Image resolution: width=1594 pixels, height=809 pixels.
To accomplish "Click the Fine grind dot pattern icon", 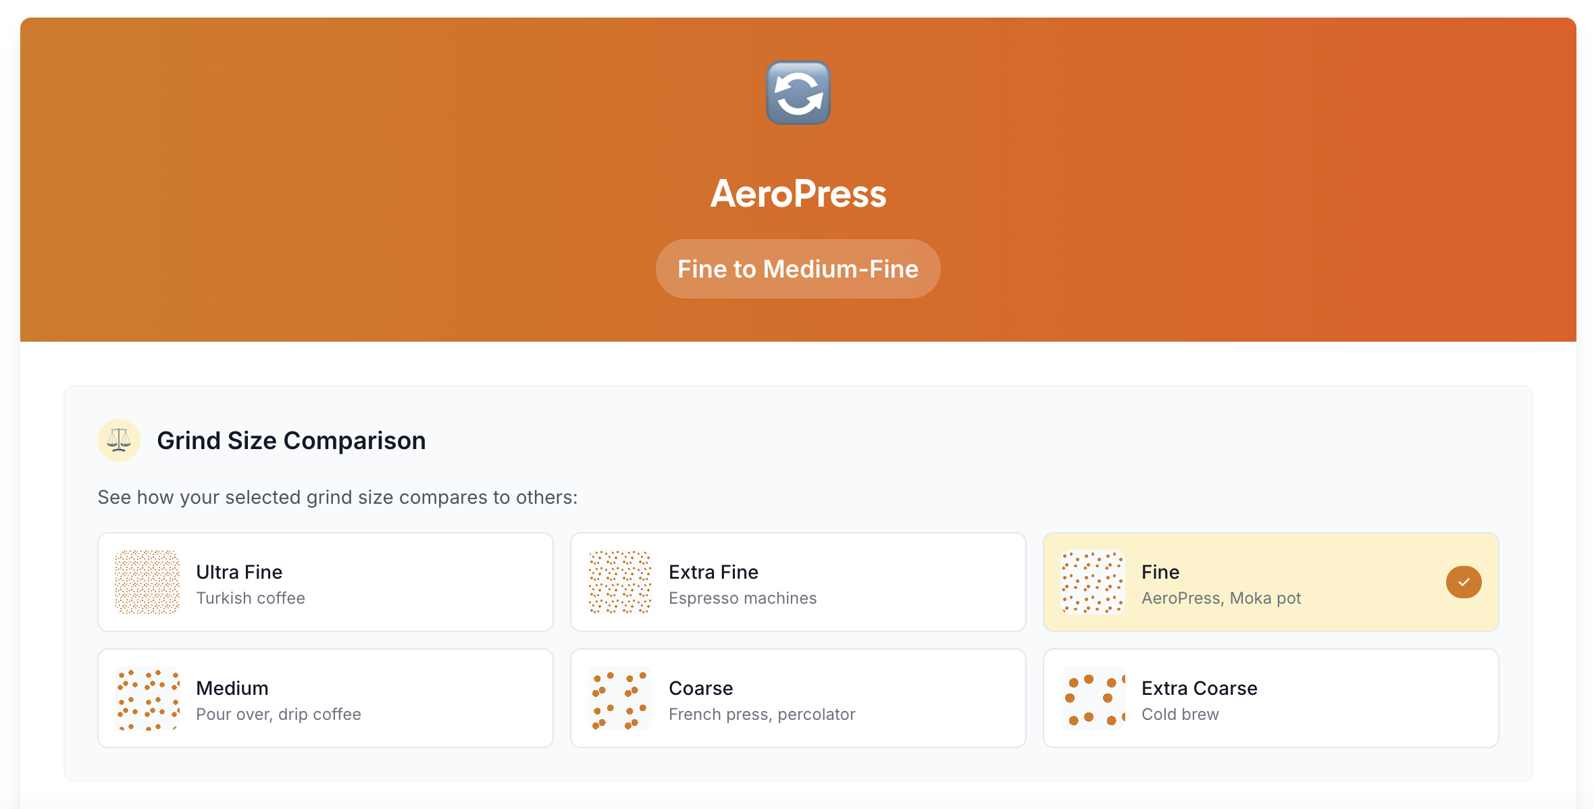I will (x=1092, y=582).
